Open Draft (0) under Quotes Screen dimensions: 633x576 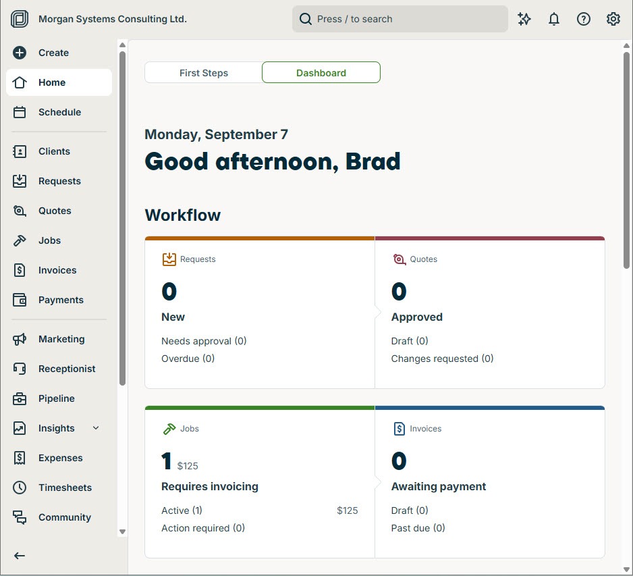point(410,341)
